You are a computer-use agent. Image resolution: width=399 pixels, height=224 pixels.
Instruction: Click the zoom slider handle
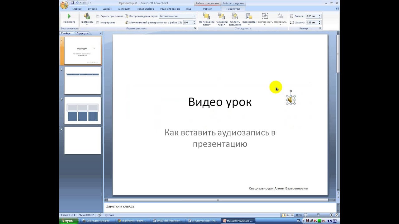[x=318, y=215]
